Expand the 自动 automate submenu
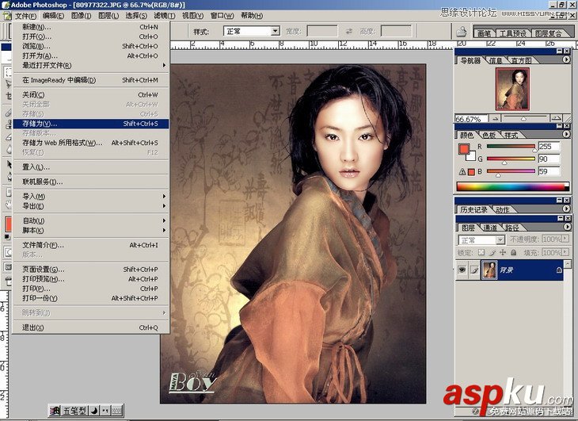 pyautogui.click(x=91, y=220)
